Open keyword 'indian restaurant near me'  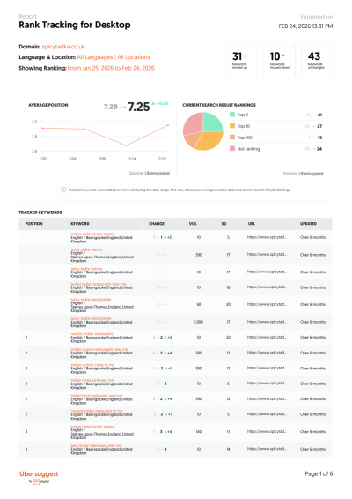(x=92, y=380)
